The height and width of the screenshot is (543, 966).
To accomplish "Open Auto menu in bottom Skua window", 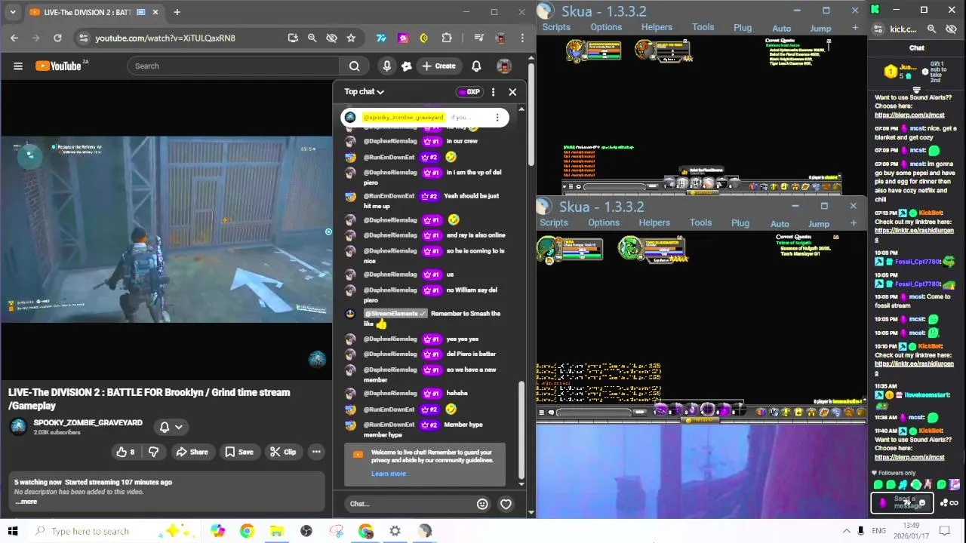I will [780, 224].
